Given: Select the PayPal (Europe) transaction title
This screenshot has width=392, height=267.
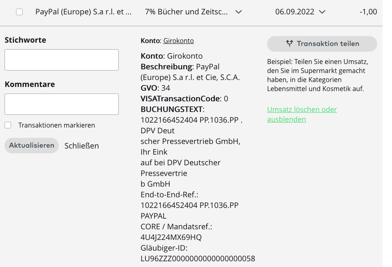Looking at the screenshot, I should pos(83,12).
